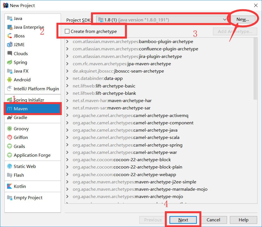
Task: Select Gradle project type label
Action: [20, 118]
